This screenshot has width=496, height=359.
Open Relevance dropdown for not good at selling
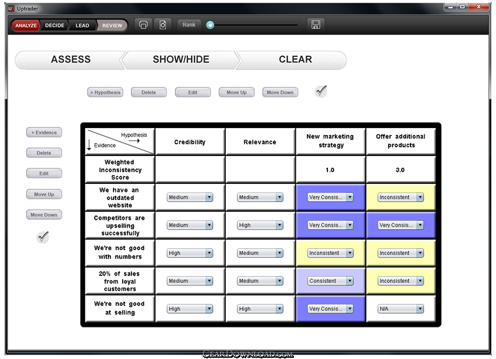[260, 309]
